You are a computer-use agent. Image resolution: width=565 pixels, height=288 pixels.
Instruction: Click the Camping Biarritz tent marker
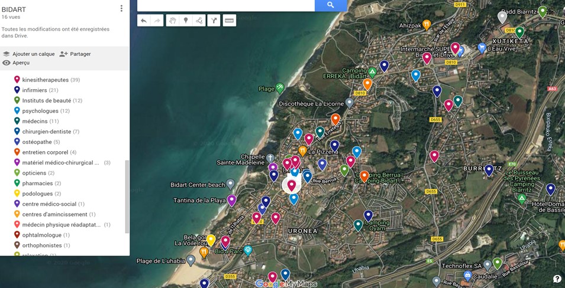coord(521,198)
